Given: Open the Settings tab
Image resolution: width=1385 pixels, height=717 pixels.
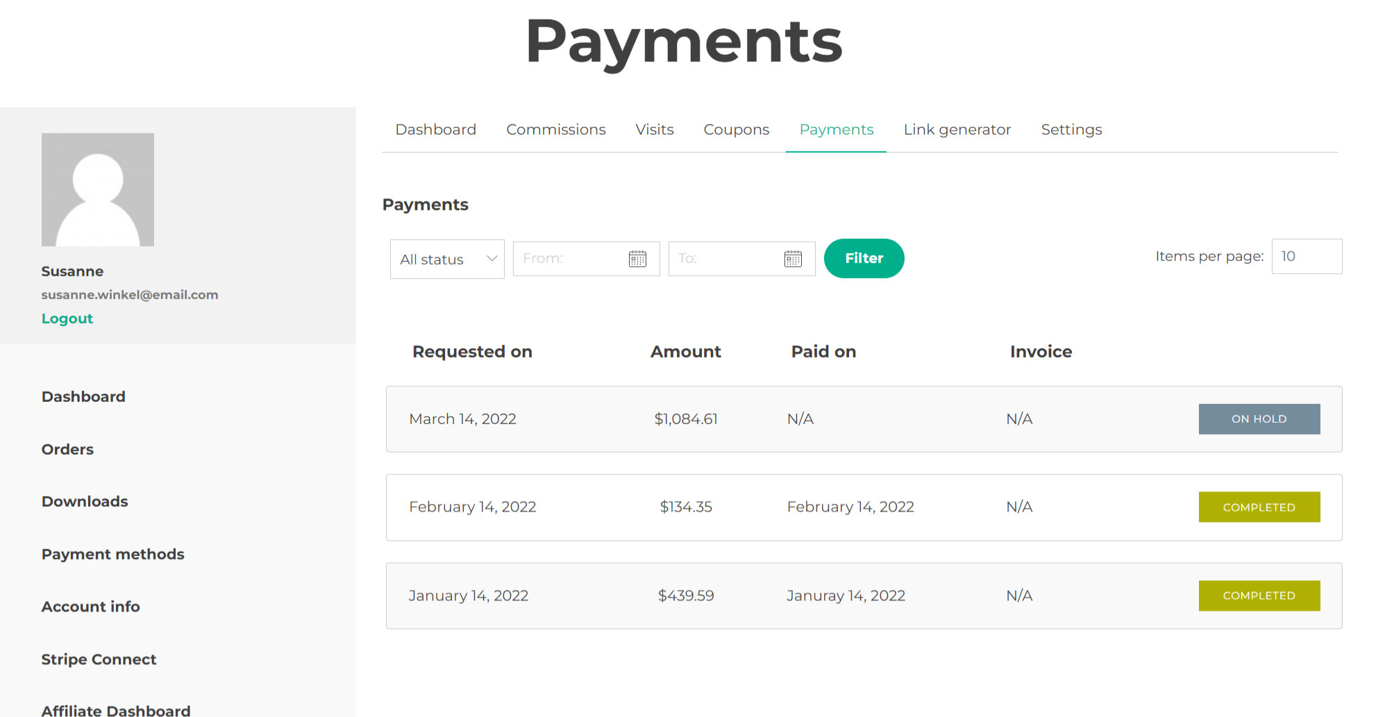Looking at the screenshot, I should click(x=1071, y=130).
